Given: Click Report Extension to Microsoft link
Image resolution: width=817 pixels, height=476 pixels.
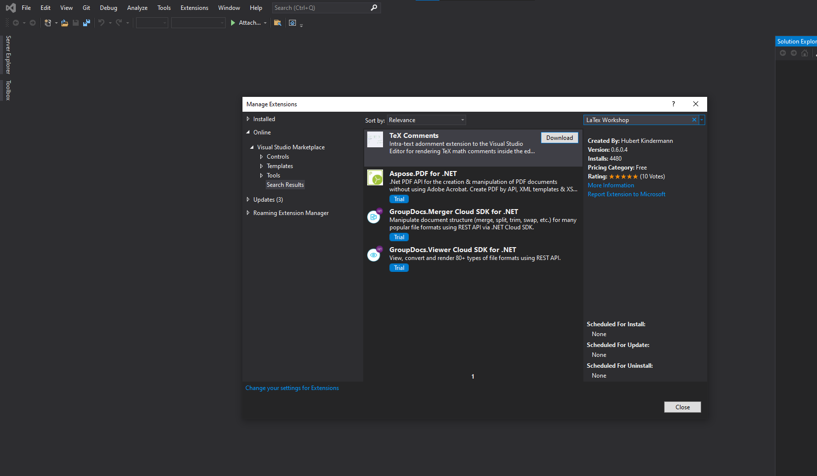Looking at the screenshot, I should coord(626,194).
